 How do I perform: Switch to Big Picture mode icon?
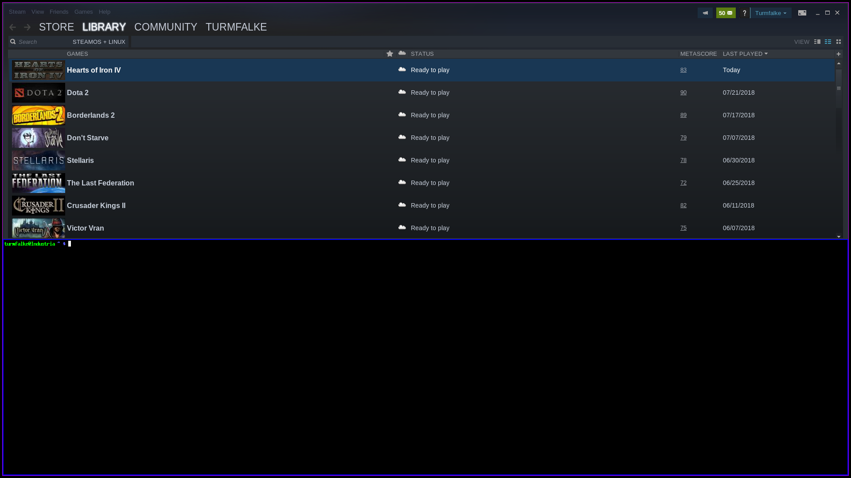[x=802, y=13]
